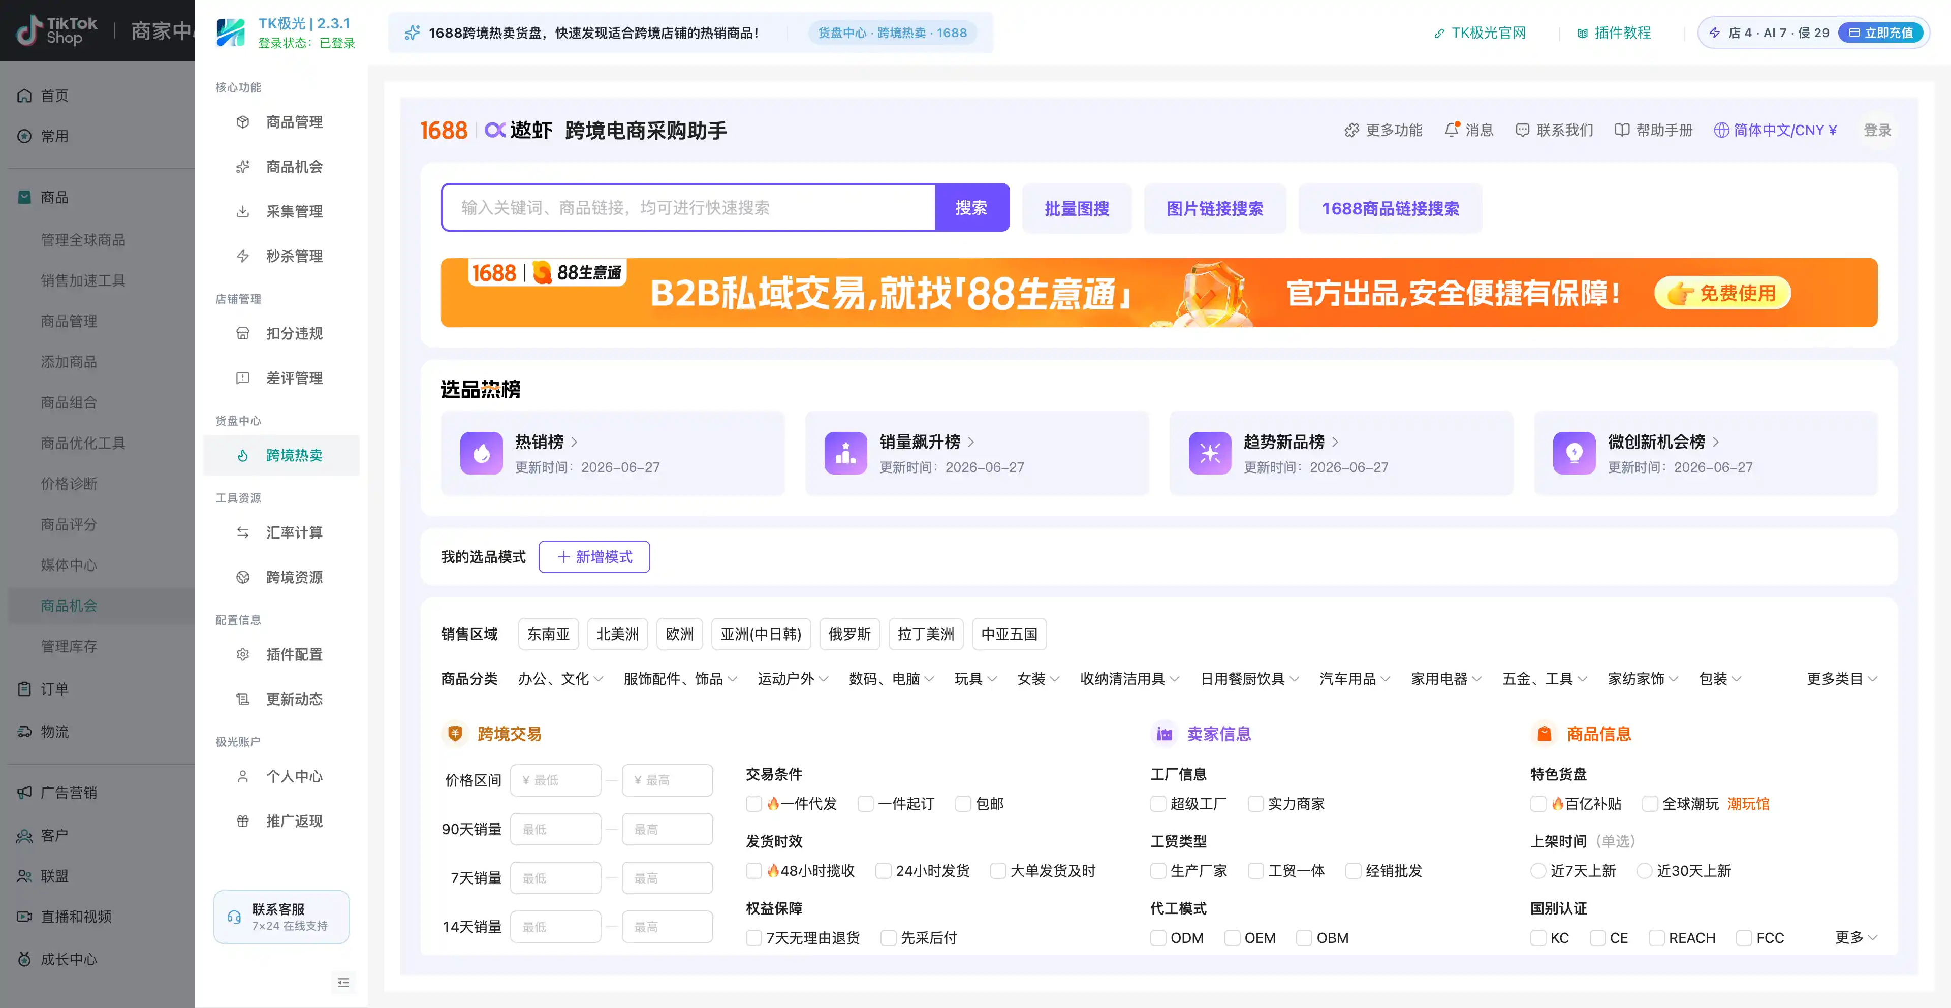
Task: Check the 包邮 checkbox
Action: tap(963, 804)
